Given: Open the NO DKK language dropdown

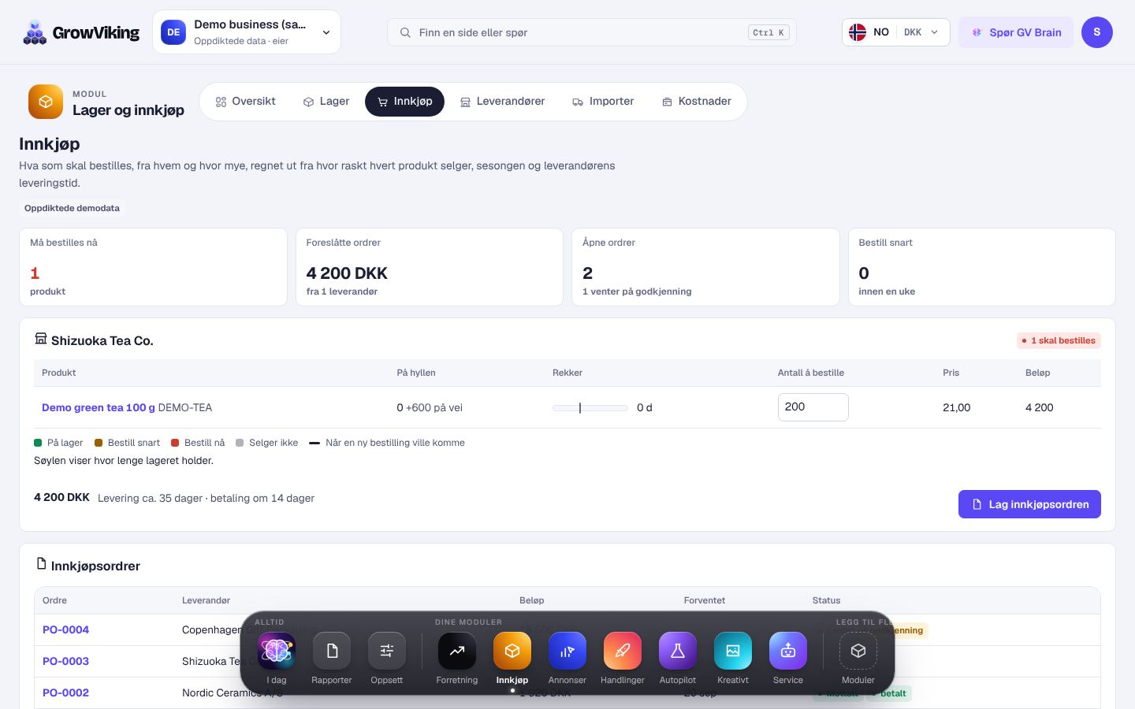Looking at the screenshot, I should coord(895,32).
